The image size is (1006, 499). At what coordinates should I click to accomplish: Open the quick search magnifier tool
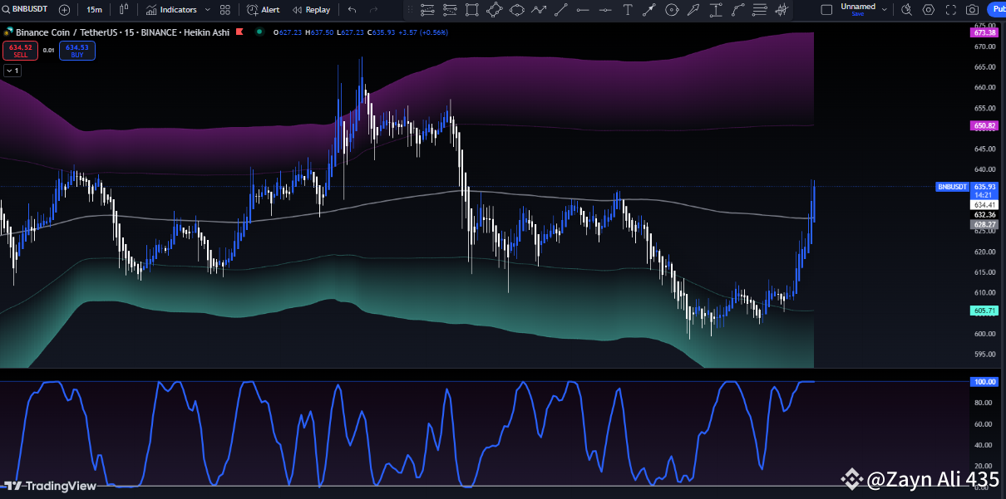click(x=906, y=9)
